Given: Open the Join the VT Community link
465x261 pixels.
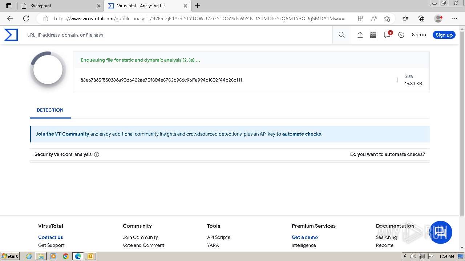Looking at the screenshot, I should (x=62, y=134).
